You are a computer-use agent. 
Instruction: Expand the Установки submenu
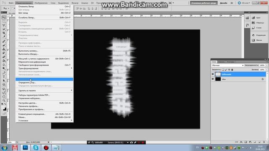(x=44, y=120)
